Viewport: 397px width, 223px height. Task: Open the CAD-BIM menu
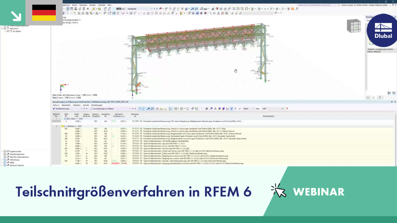(x=102, y=5)
